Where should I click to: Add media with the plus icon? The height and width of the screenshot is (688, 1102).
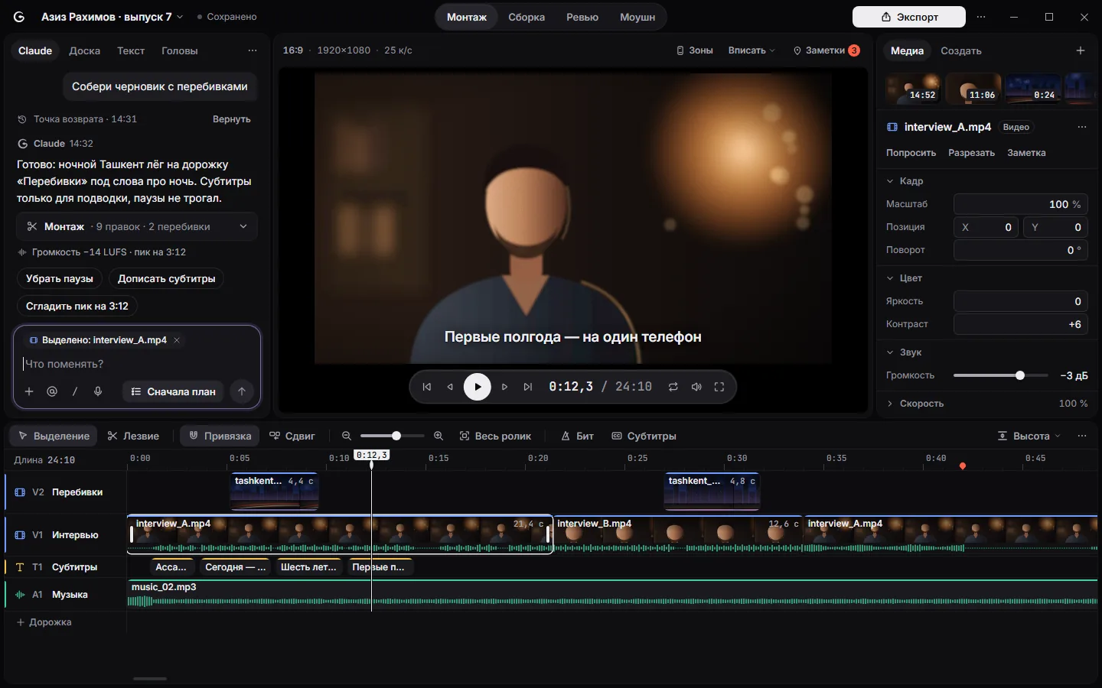click(x=1081, y=50)
